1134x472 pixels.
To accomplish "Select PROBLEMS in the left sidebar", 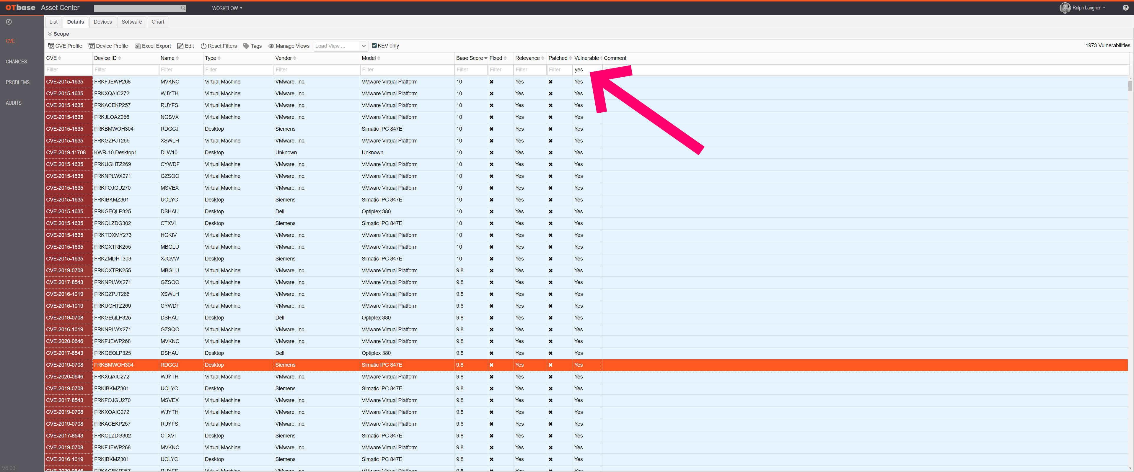I will pyautogui.click(x=18, y=83).
